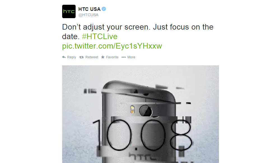This screenshot has width=280, height=163.
Task: Click the HTC logo on the phone back
Action: point(143,157)
